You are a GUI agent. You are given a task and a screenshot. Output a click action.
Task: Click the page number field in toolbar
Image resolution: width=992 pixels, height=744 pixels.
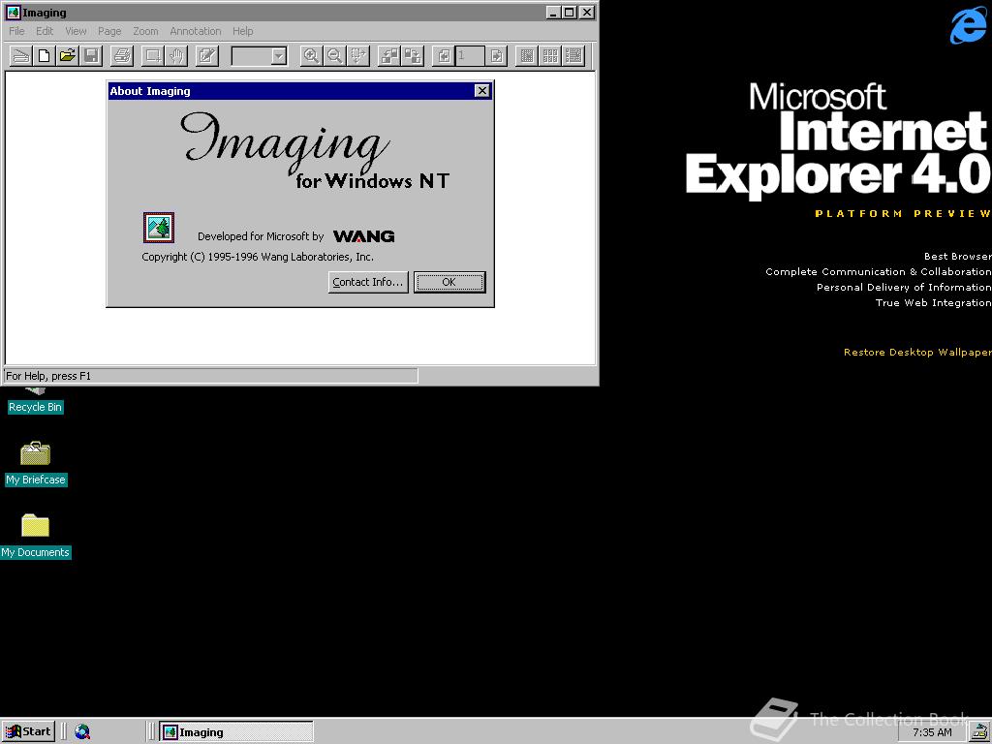click(470, 55)
